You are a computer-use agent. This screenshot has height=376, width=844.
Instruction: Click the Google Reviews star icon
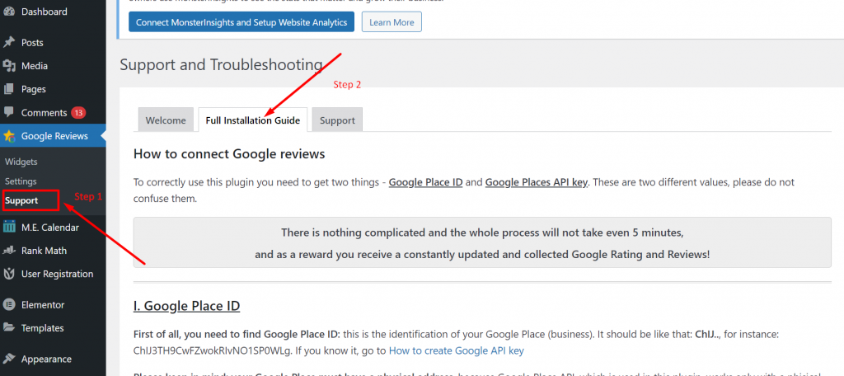pos(8,136)
